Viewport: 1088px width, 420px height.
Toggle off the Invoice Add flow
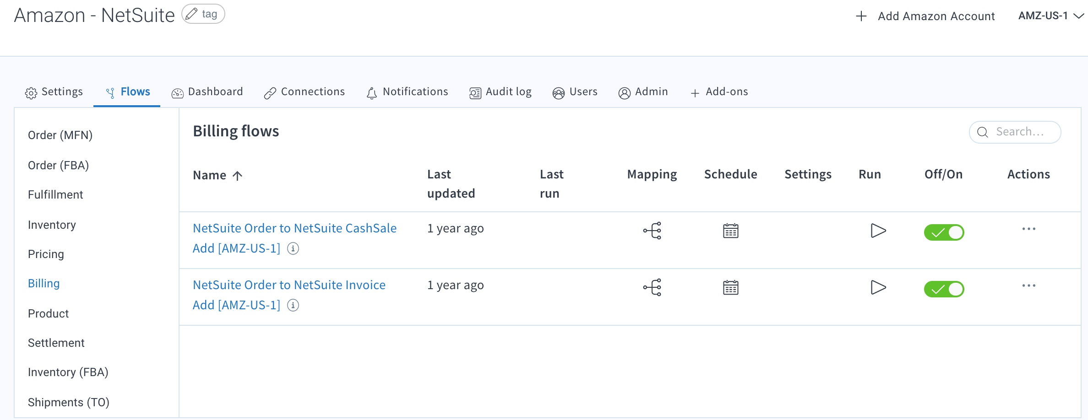click(x=944, y=289)
